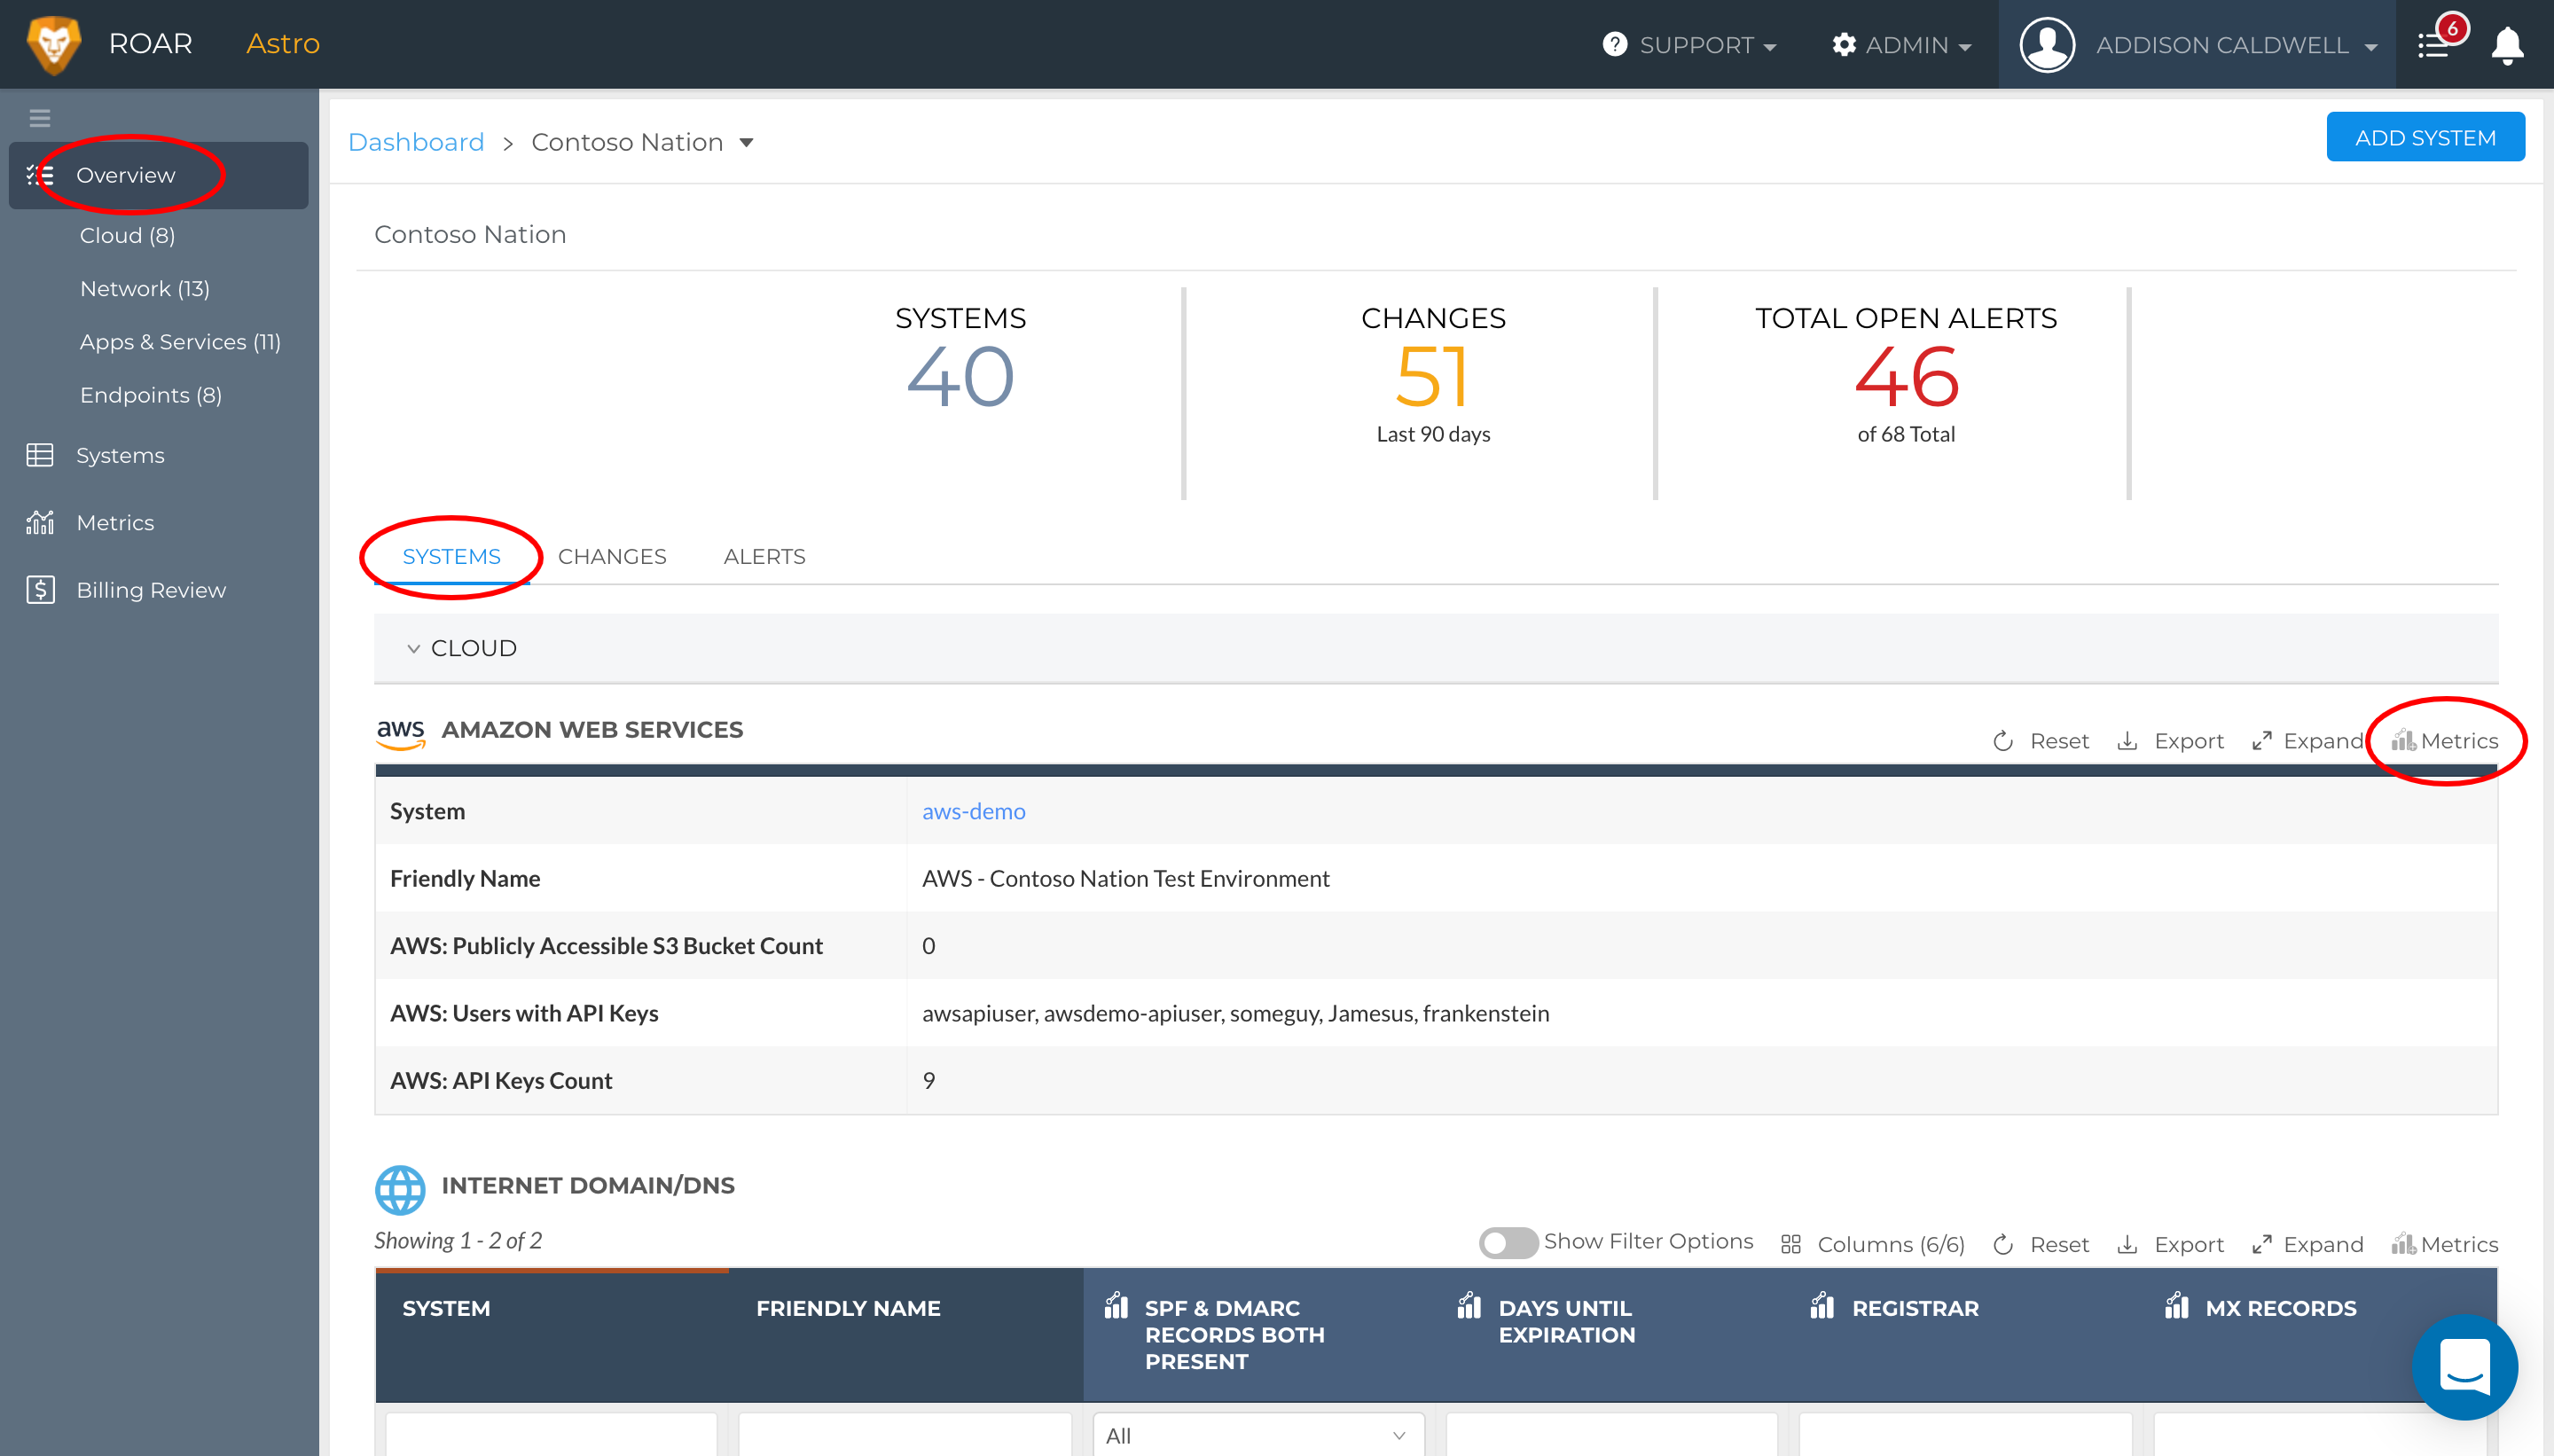Screen dimensions: 2554x1456
Task: Click metric icon on MX Records column
Action: [x=2177, y=1305]
